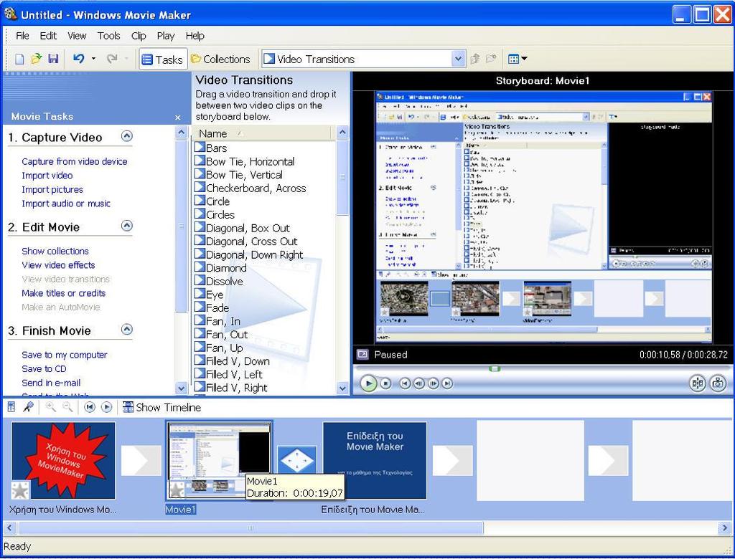The height and width of the screenshot is (559, 735).
Task: Open the Tools menu
Action: [x=109, y=36]
